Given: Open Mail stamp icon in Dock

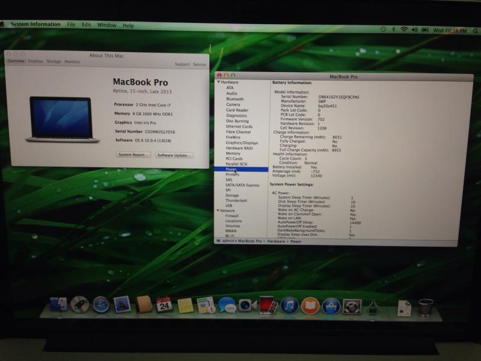Looking at the screenshot, I should pyautogui.click(x=122, y=304).
